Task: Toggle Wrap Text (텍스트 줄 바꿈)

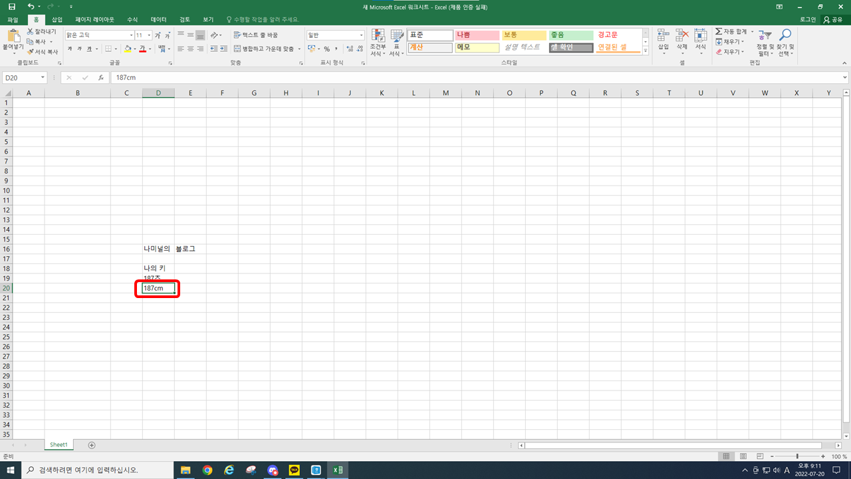Action: pyautogui.click(x=256, y=35)
